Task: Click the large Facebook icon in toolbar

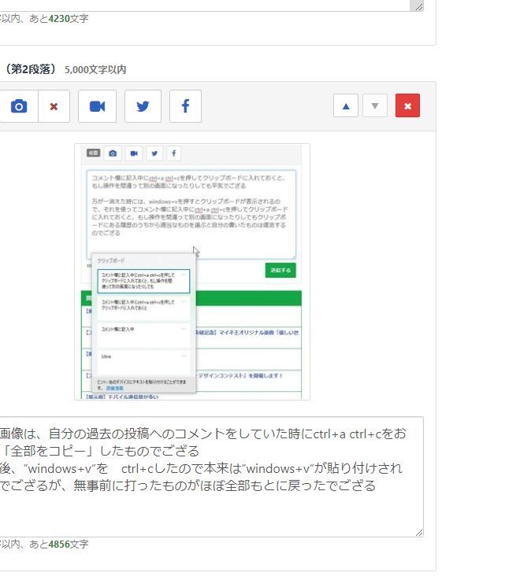Action: point(185,106)
